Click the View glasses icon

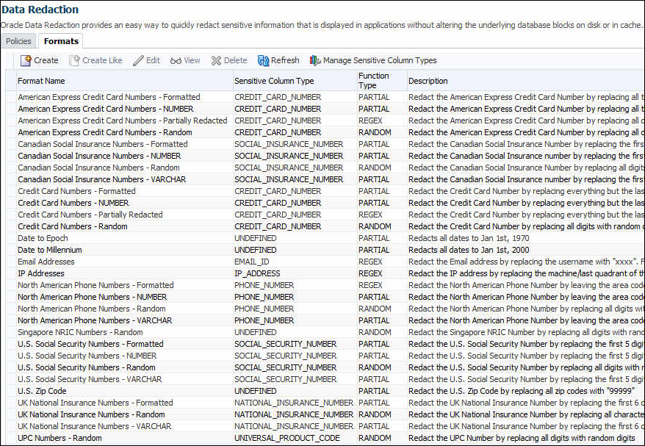176,61
